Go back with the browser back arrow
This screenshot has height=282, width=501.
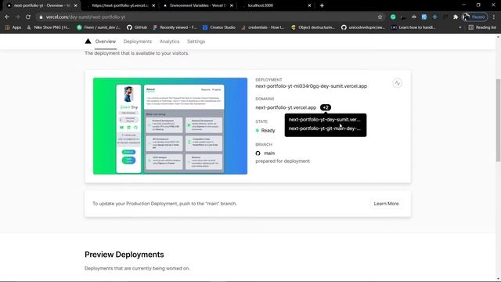point(7,17)
